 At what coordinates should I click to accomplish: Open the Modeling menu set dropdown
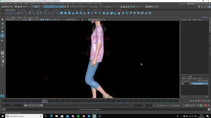pyautogui.click(x=7, y=7)
